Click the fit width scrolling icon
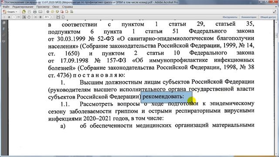The width and height of the screenshot is (279, 157). 58,17
